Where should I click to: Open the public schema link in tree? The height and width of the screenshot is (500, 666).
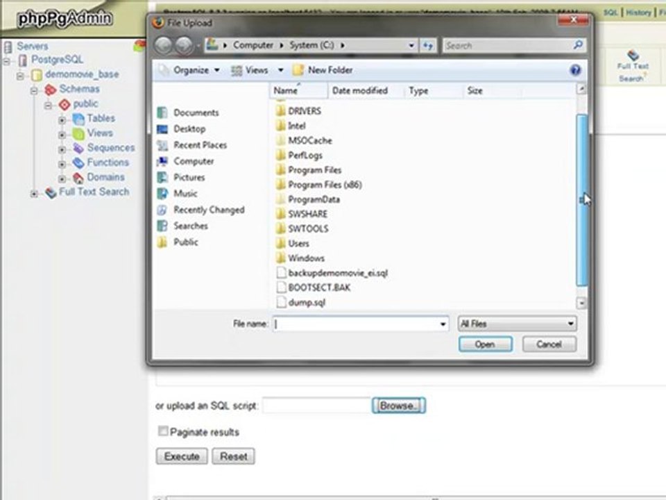pos(85,103)
